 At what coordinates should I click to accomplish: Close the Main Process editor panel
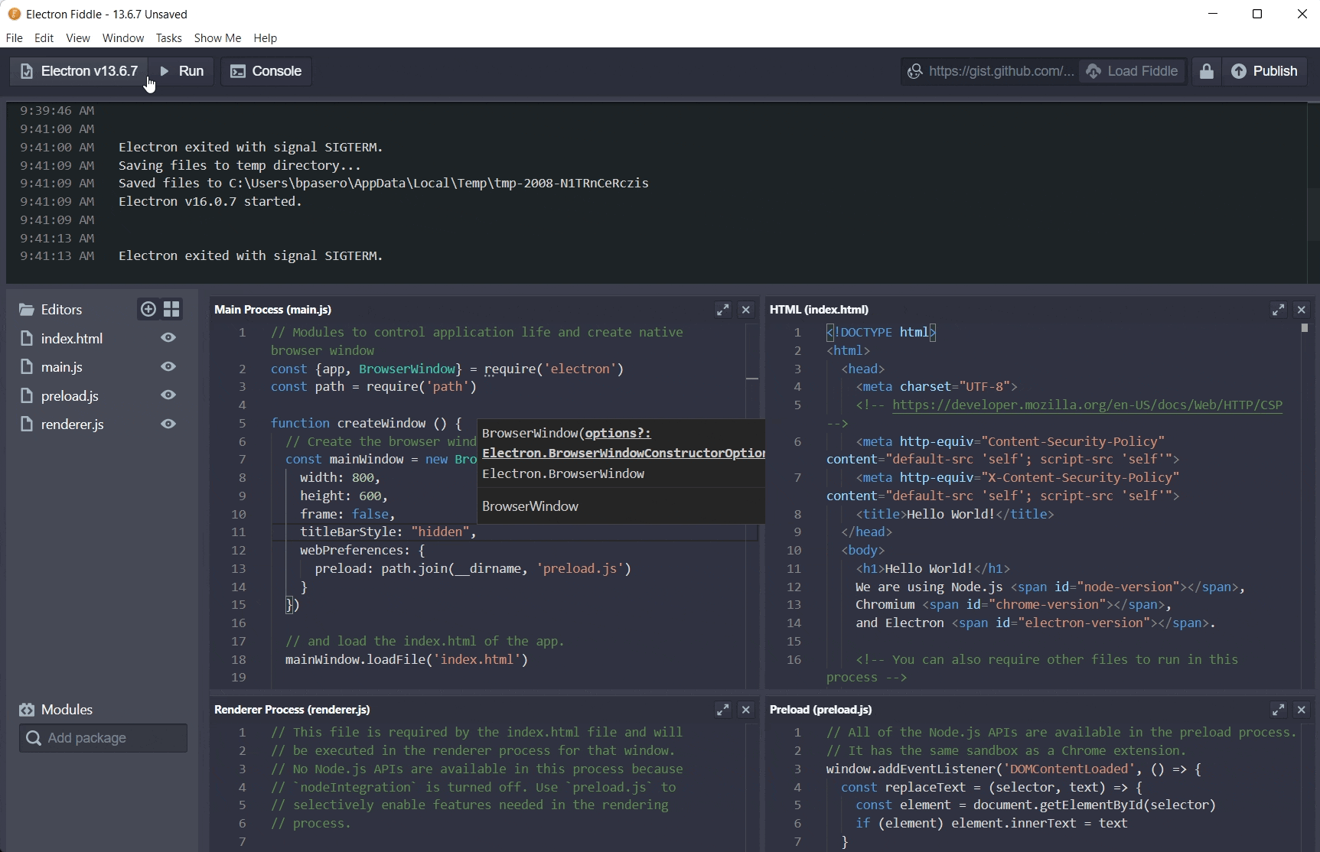pos(746,310)
